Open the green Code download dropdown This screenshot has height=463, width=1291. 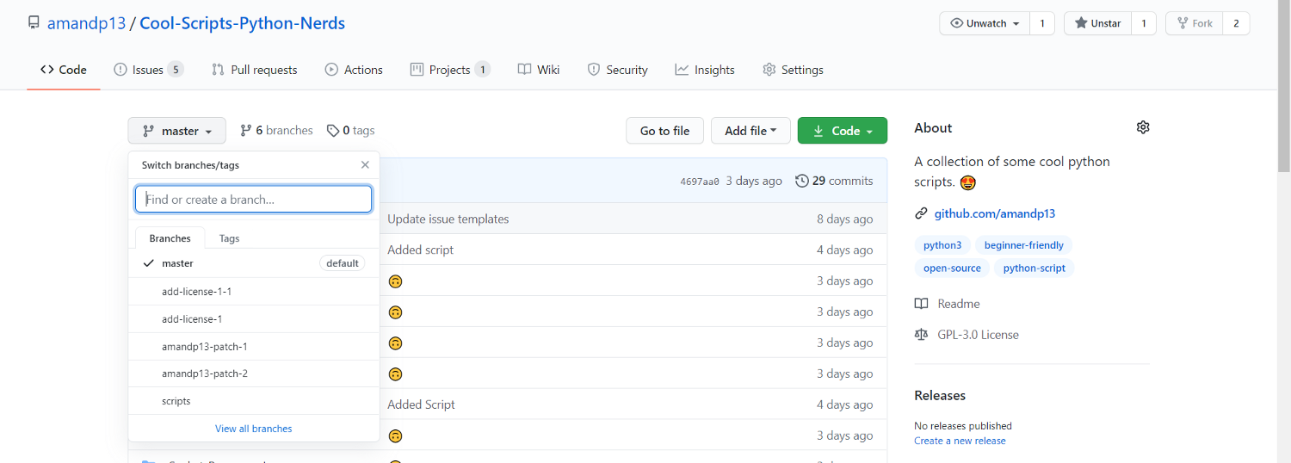[x=843, y=131]
